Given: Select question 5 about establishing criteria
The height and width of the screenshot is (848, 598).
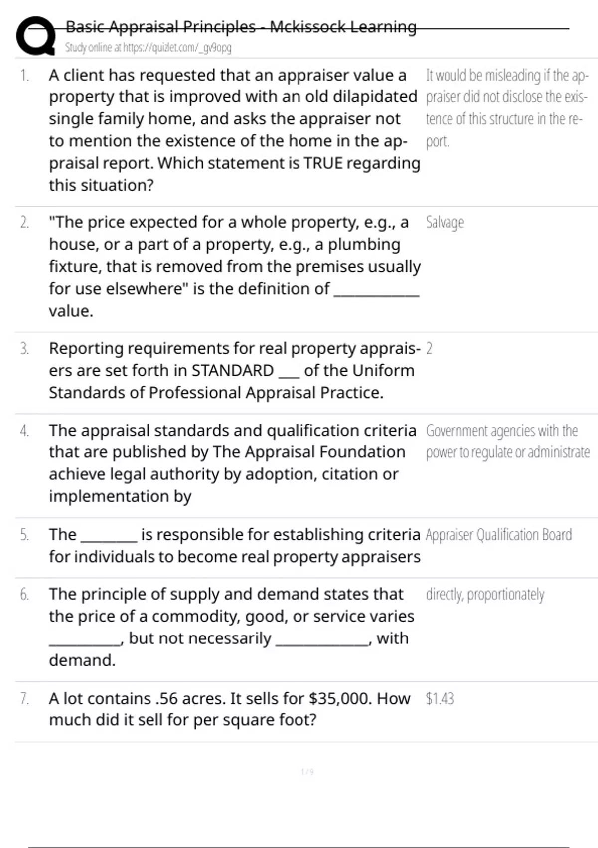Looking at the screenshot, I should click(x=234, y=545).
